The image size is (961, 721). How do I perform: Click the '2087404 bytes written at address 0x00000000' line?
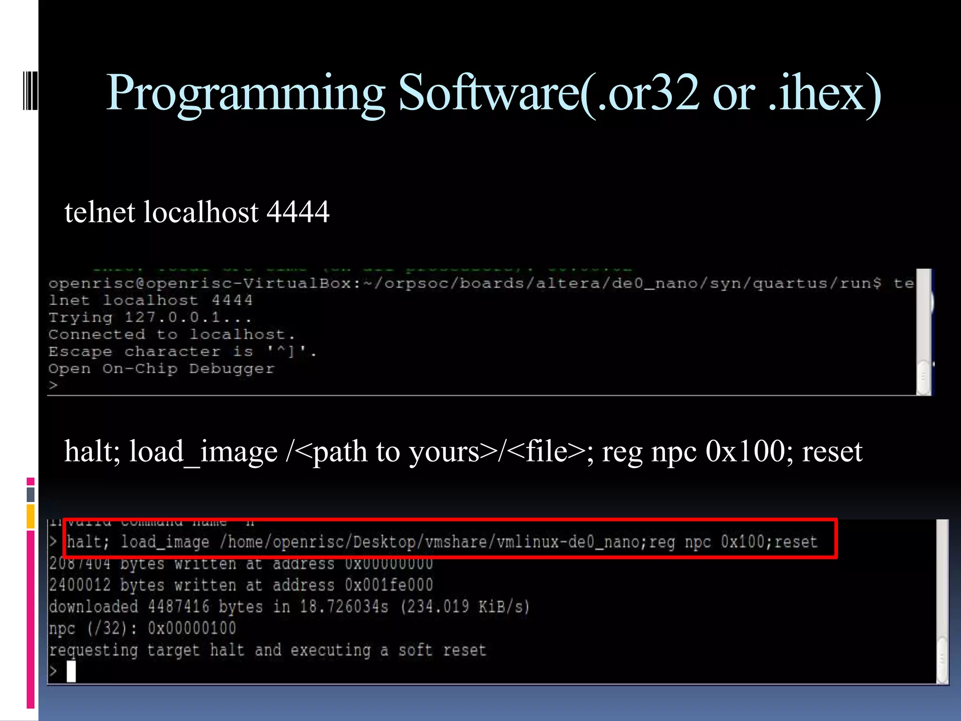tap(241, 564)
